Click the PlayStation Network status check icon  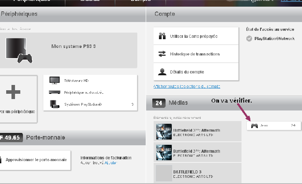[x=249, y=39]
